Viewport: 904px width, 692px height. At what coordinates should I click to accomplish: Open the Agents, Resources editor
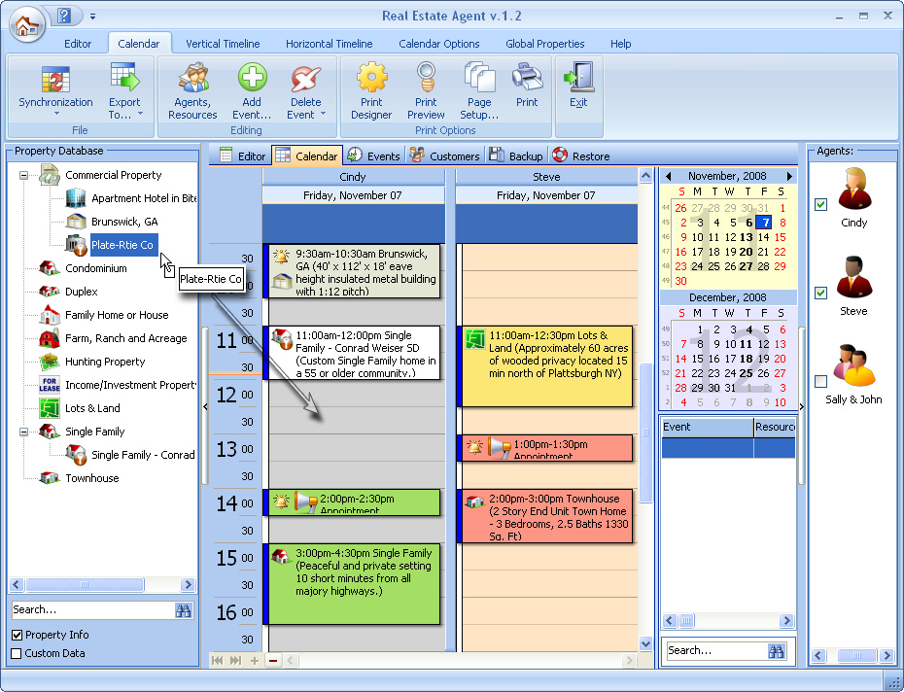192,80
